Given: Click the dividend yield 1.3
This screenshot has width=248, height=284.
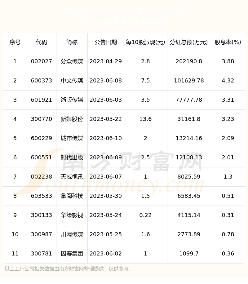Looking at the screenshot, I should 228,177.
